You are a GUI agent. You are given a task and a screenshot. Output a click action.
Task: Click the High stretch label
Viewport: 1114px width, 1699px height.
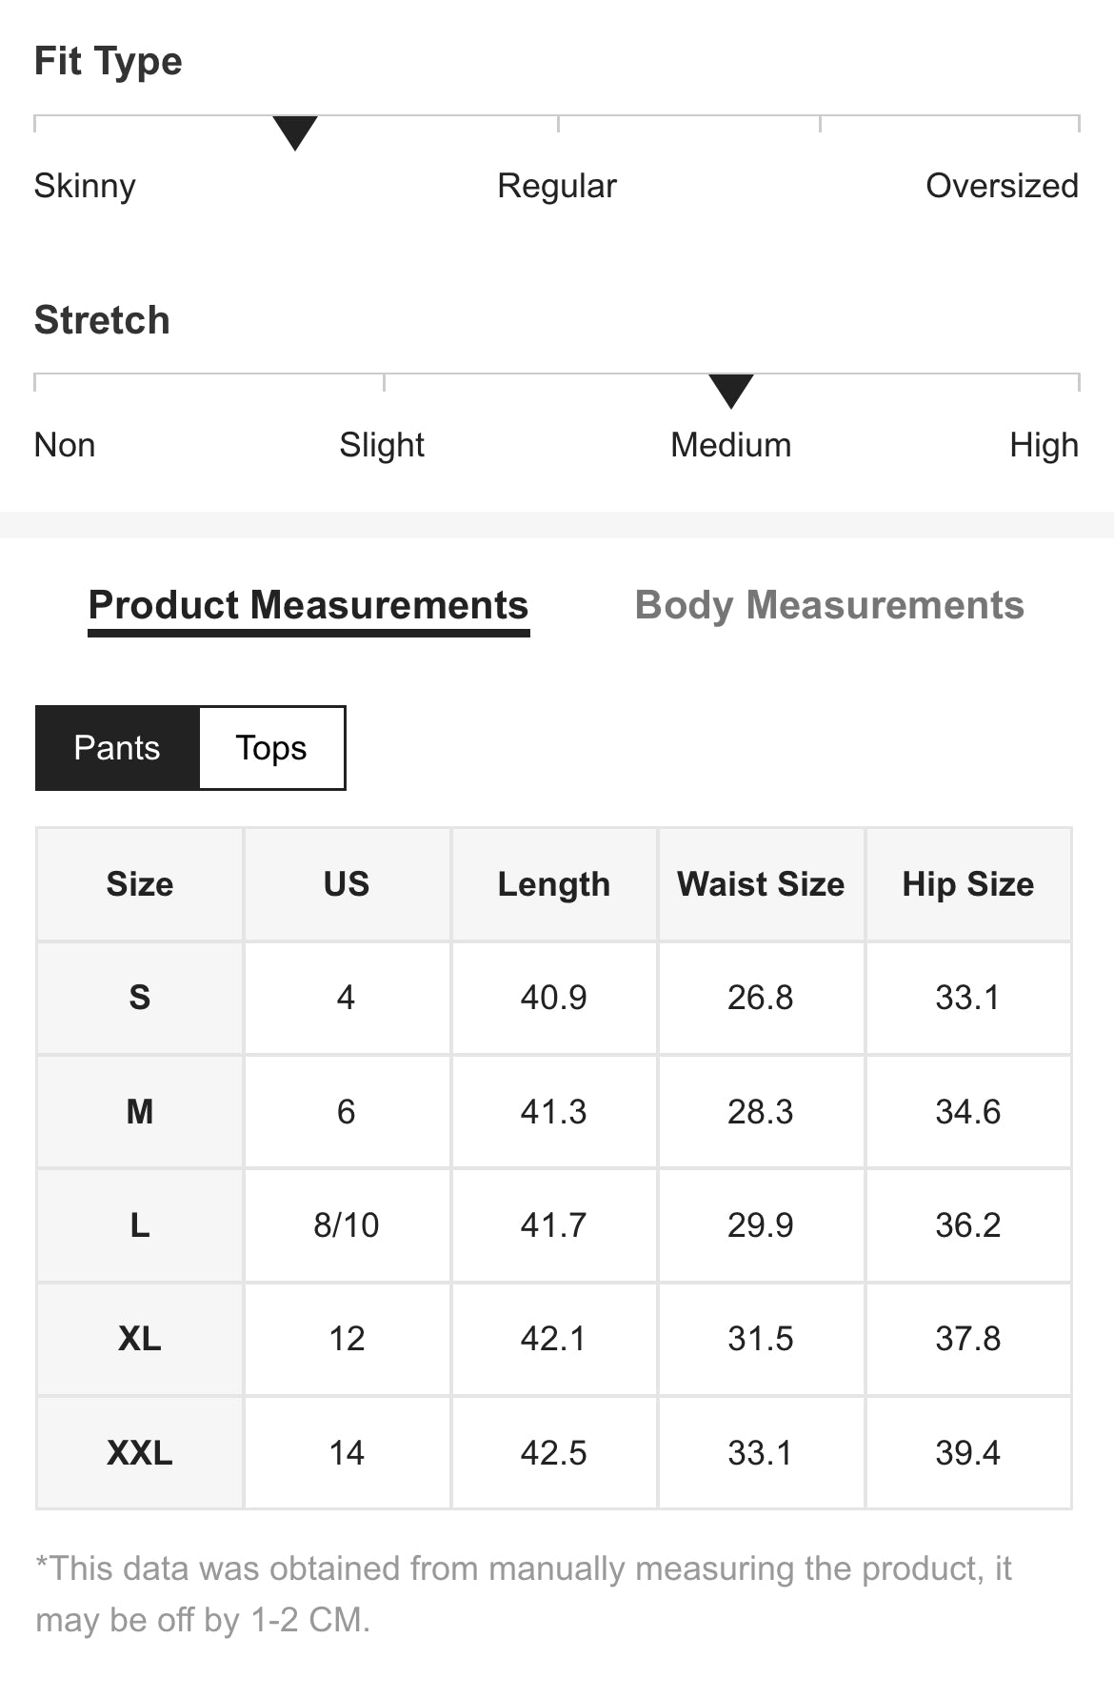pos(1044,445)
